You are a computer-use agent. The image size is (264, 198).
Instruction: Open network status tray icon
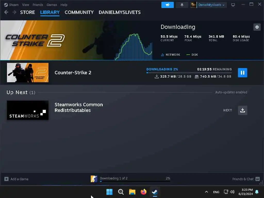point(226,192)
